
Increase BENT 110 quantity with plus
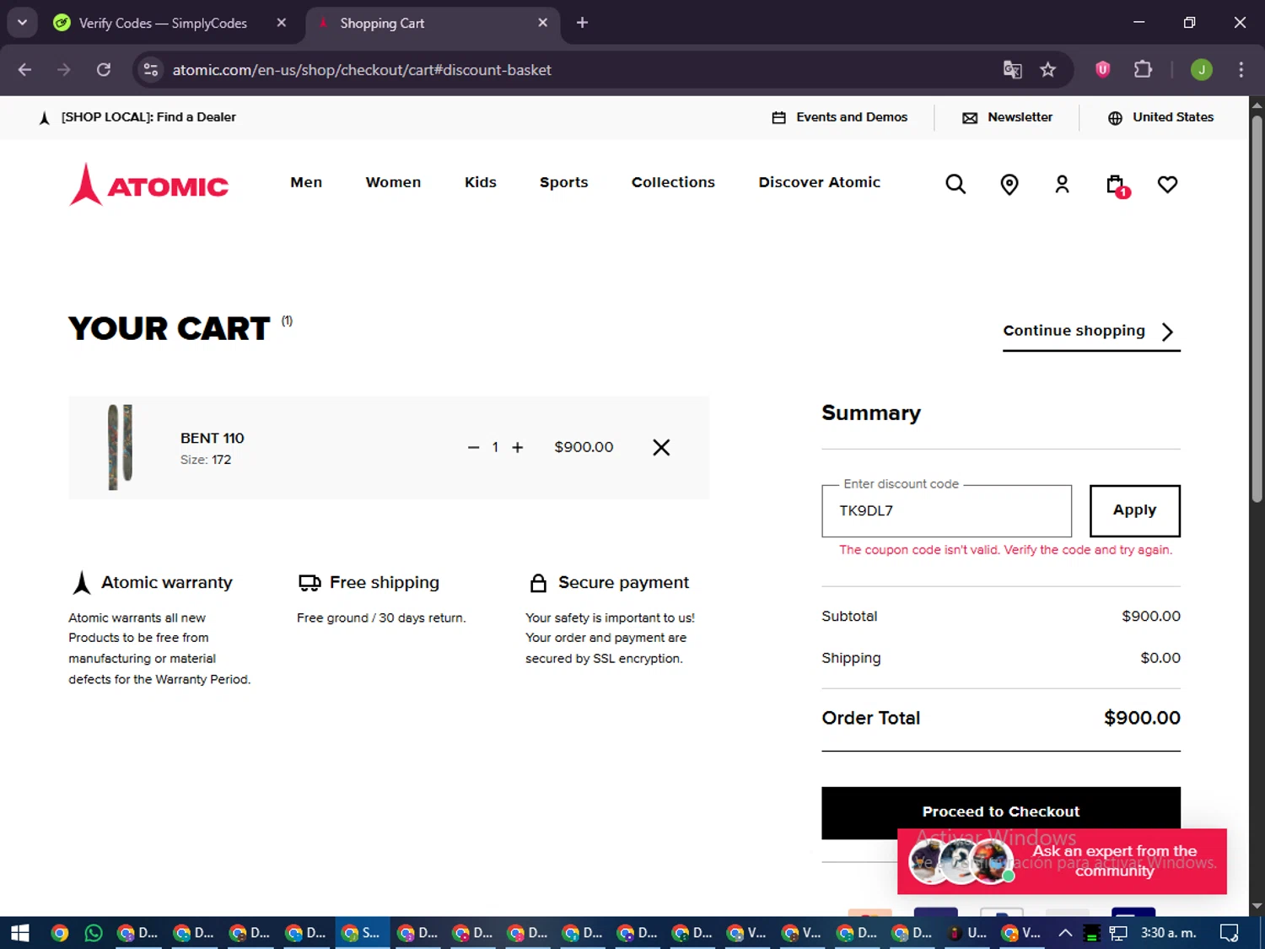pyautogui.click(x=518, y=447)
